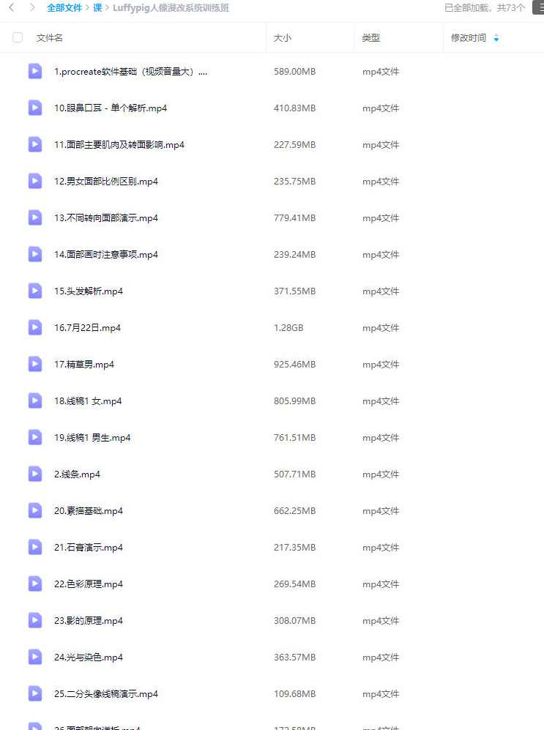544x730 pixels.
Task: Sort by the 大小 column header
Action: click(x=282, y=38)
